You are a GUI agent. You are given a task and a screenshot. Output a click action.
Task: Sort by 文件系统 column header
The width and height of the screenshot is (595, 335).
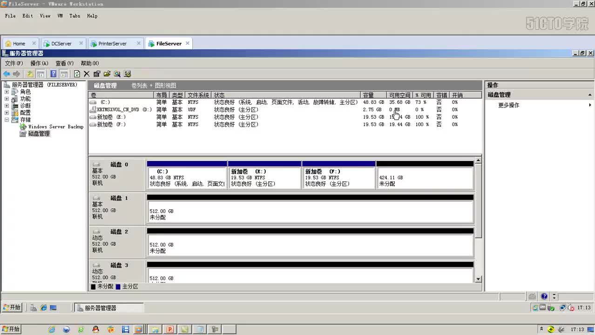198,95
